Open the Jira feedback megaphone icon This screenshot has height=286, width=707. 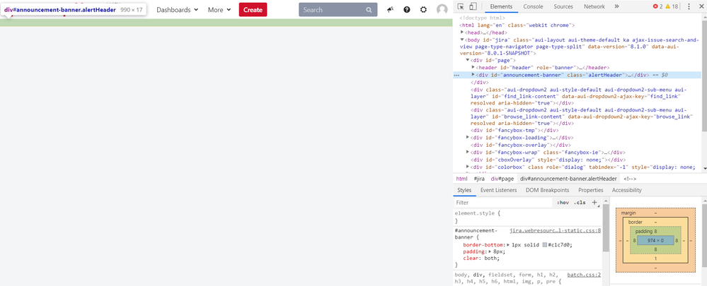tap(391, 9)
